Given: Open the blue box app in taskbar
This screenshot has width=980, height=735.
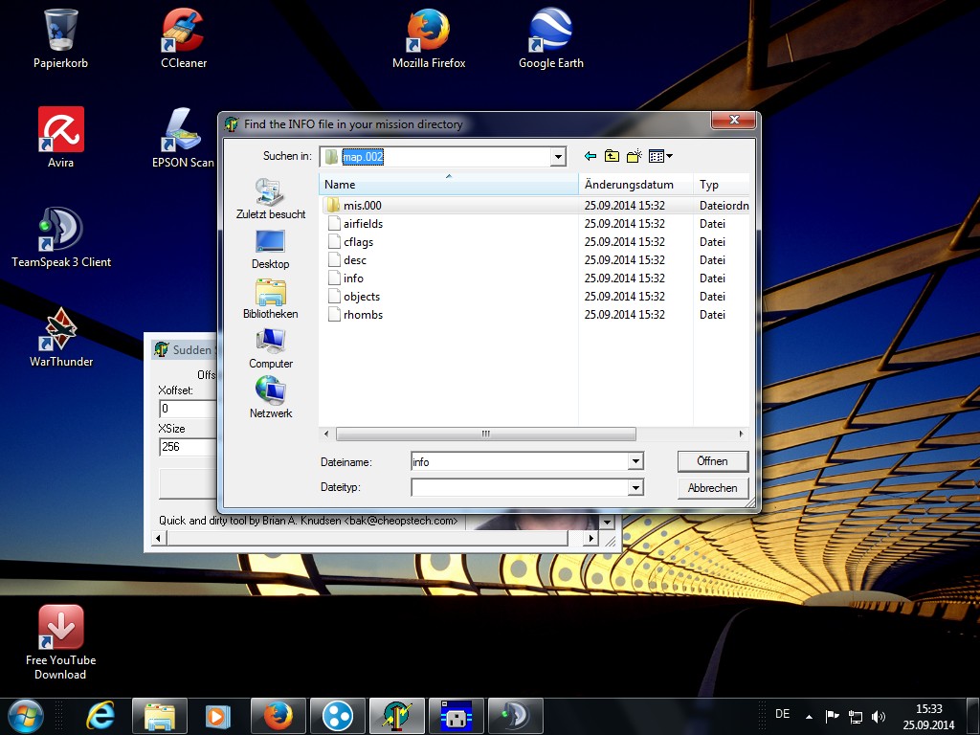Looking at the screenshot, I should 457,716.
